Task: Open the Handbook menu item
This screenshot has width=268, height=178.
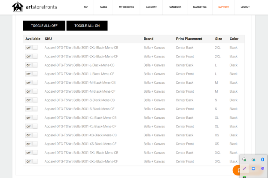Action: [175, 7]
